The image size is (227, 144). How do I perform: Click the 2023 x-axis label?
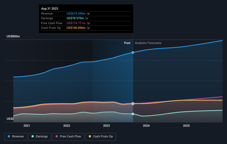tap(106, 126)
